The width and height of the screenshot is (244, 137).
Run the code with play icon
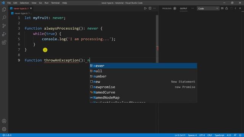click(x=145, y=8)
